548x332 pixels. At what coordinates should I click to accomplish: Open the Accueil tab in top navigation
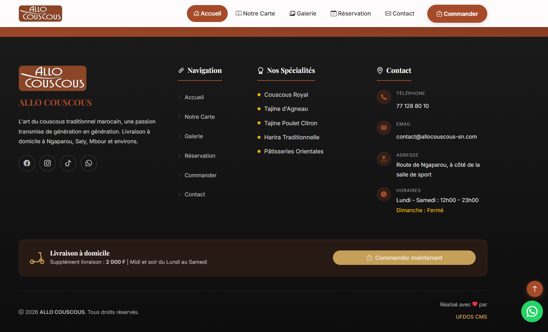click(207, 14)
